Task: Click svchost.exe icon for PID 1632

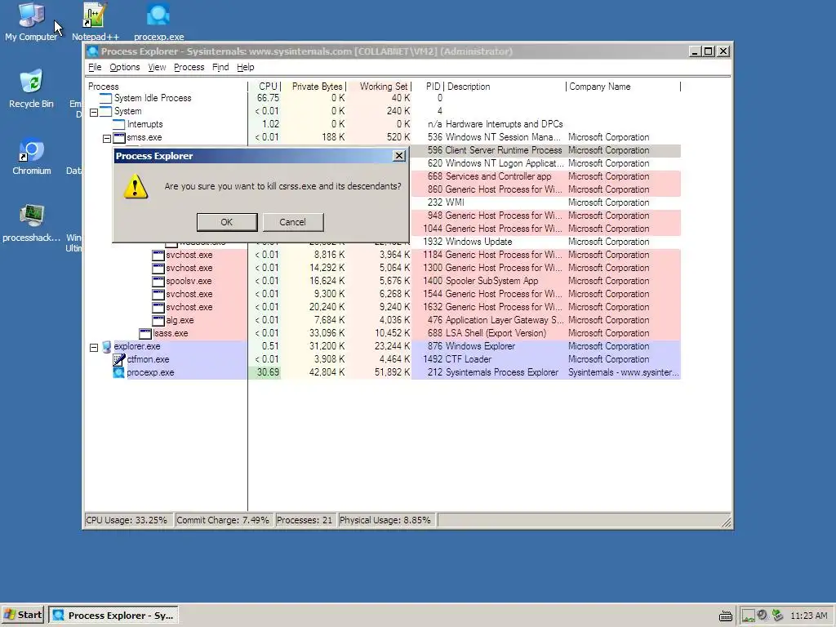Action: pyautogui.click(x=158, y=307)
